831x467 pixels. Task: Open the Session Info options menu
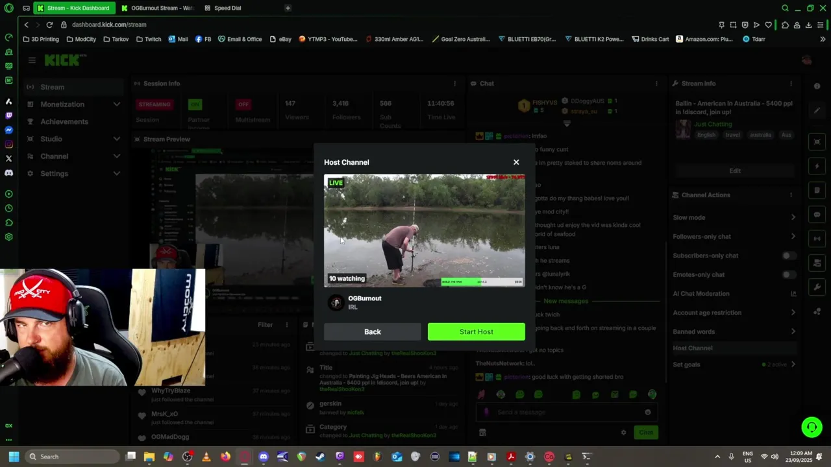(454, 84)
